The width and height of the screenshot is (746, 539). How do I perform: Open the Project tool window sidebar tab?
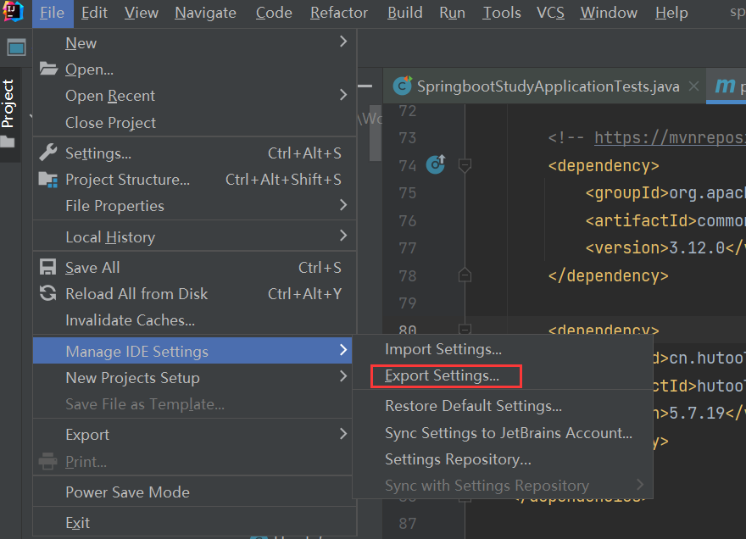pyautogui.click(x=8, y=104)
